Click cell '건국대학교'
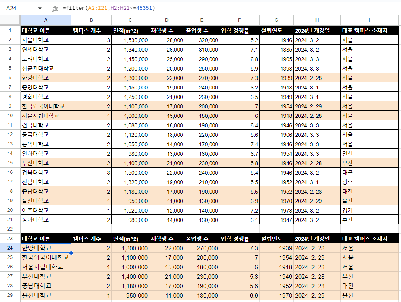 pos(46,125)
